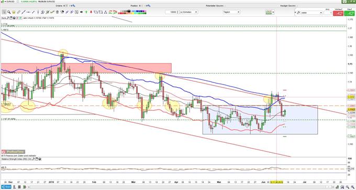This screenshot has width=356, height=190.
Task: Select the cursor pointer tool
Action: [x=4, y=12]
